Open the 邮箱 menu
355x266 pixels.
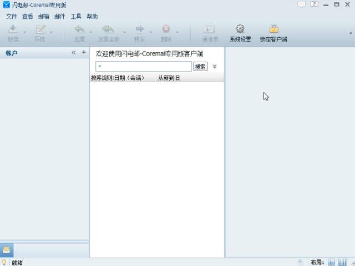[44, 16]
